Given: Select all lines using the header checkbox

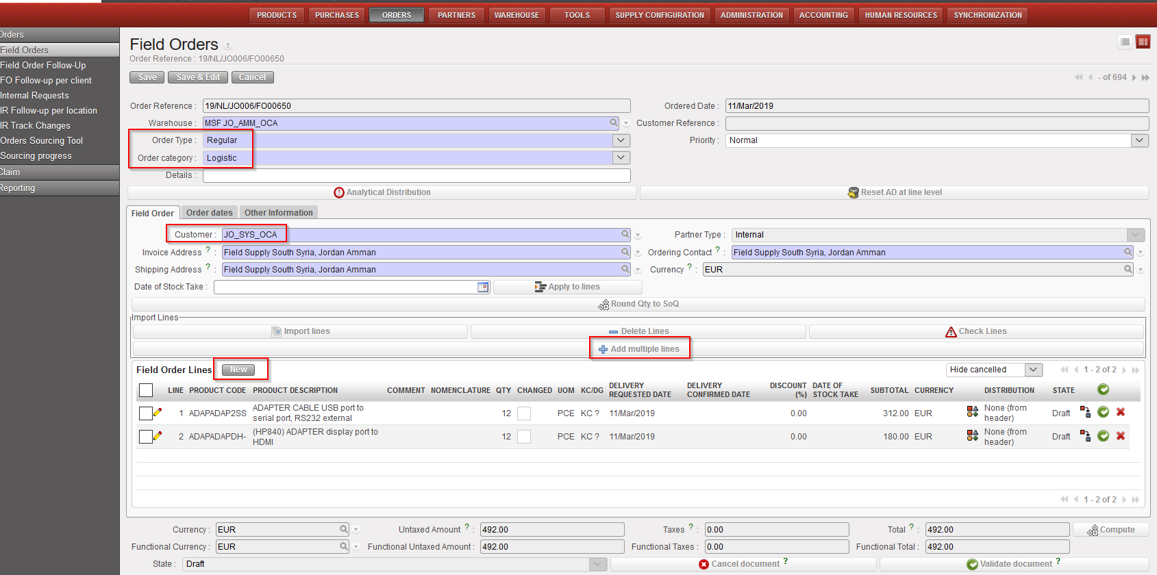Looking at the screenshot, I should 146,390.
